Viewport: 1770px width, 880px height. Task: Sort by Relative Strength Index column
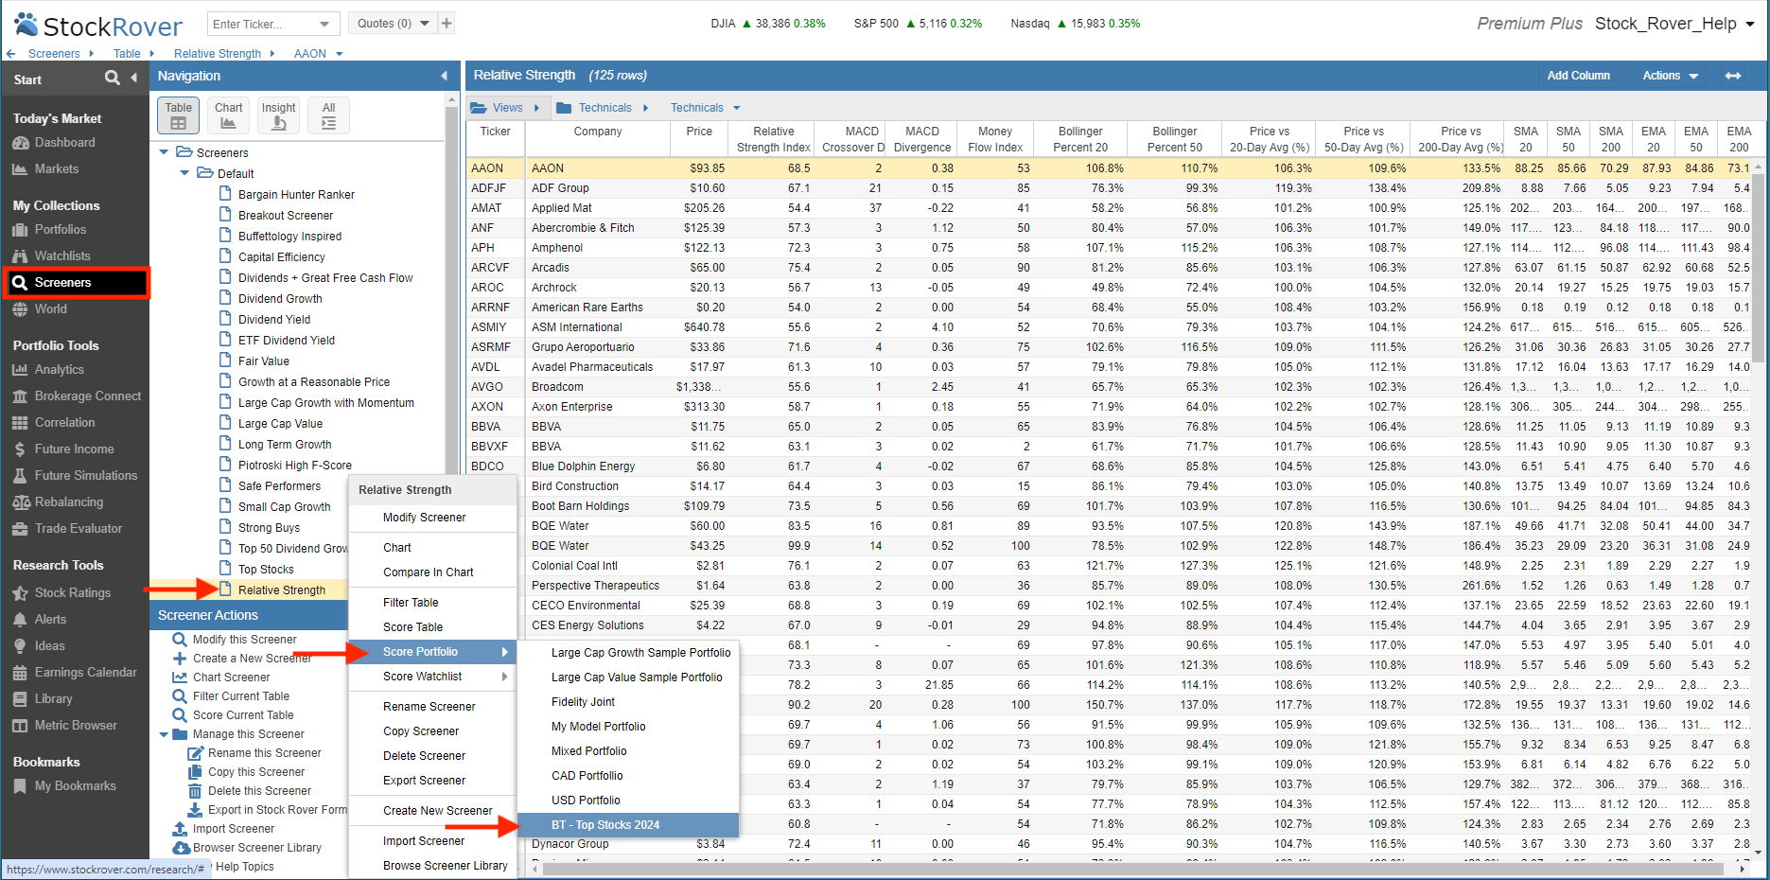[x=773, y=139]
